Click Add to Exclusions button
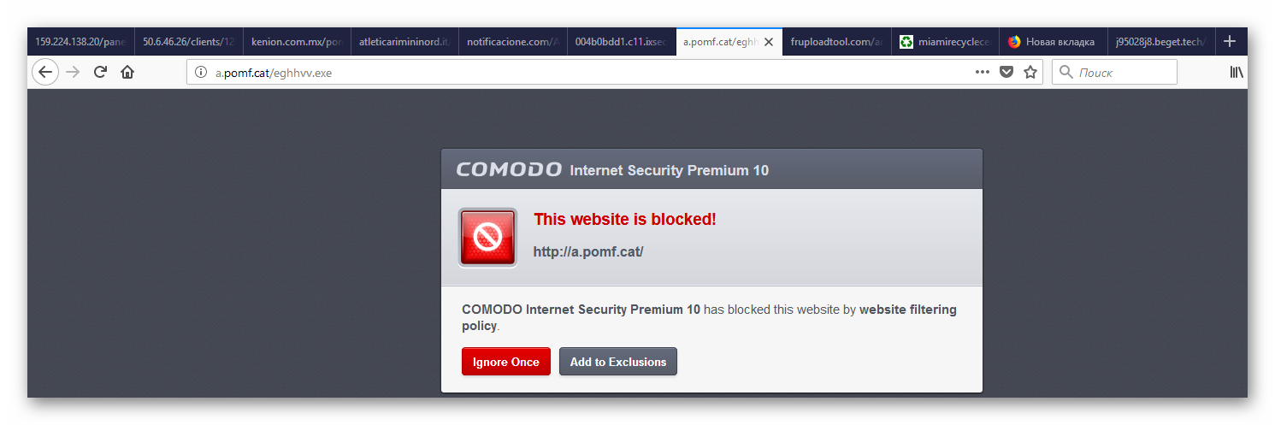The width and height of the screenshot is (1275, 425). tap(617, 362)
